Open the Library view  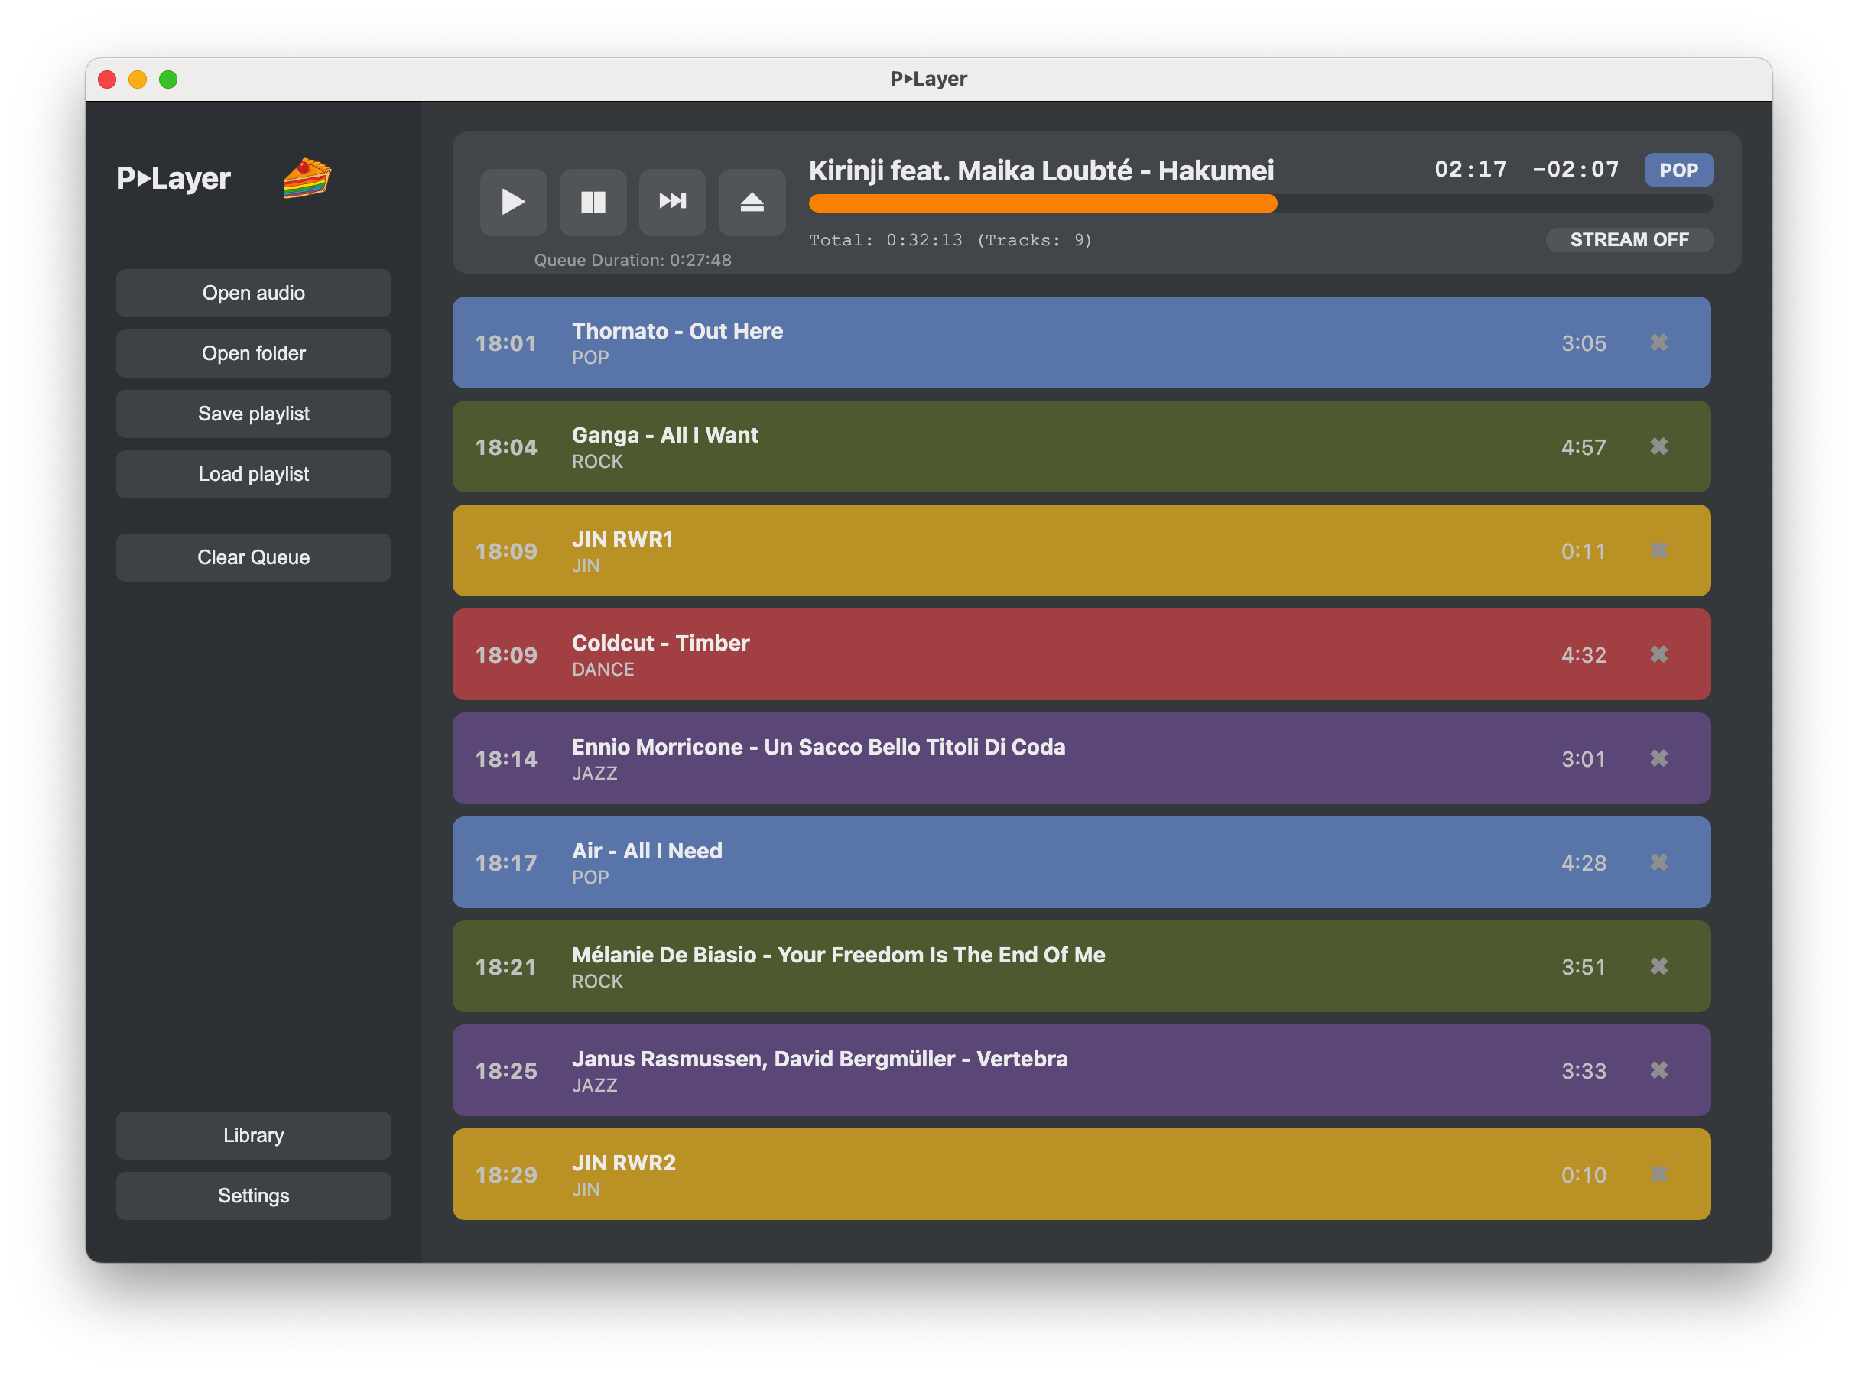[x=252, y=1134]
